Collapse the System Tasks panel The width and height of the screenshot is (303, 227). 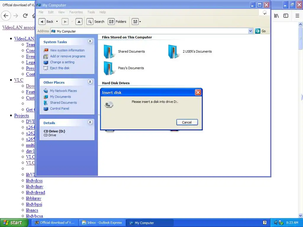pyautogui.click(x=90, y=41)
